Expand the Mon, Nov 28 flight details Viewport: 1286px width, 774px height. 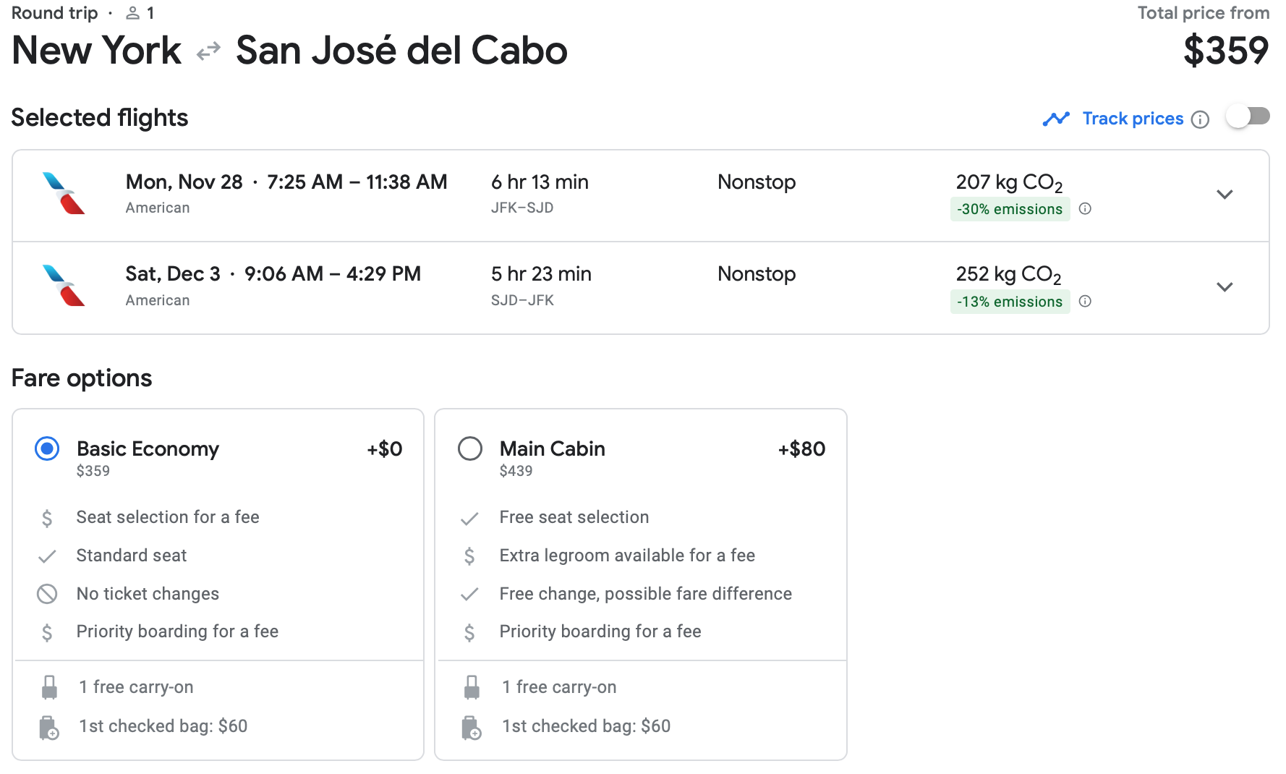tap(1224, 195)
